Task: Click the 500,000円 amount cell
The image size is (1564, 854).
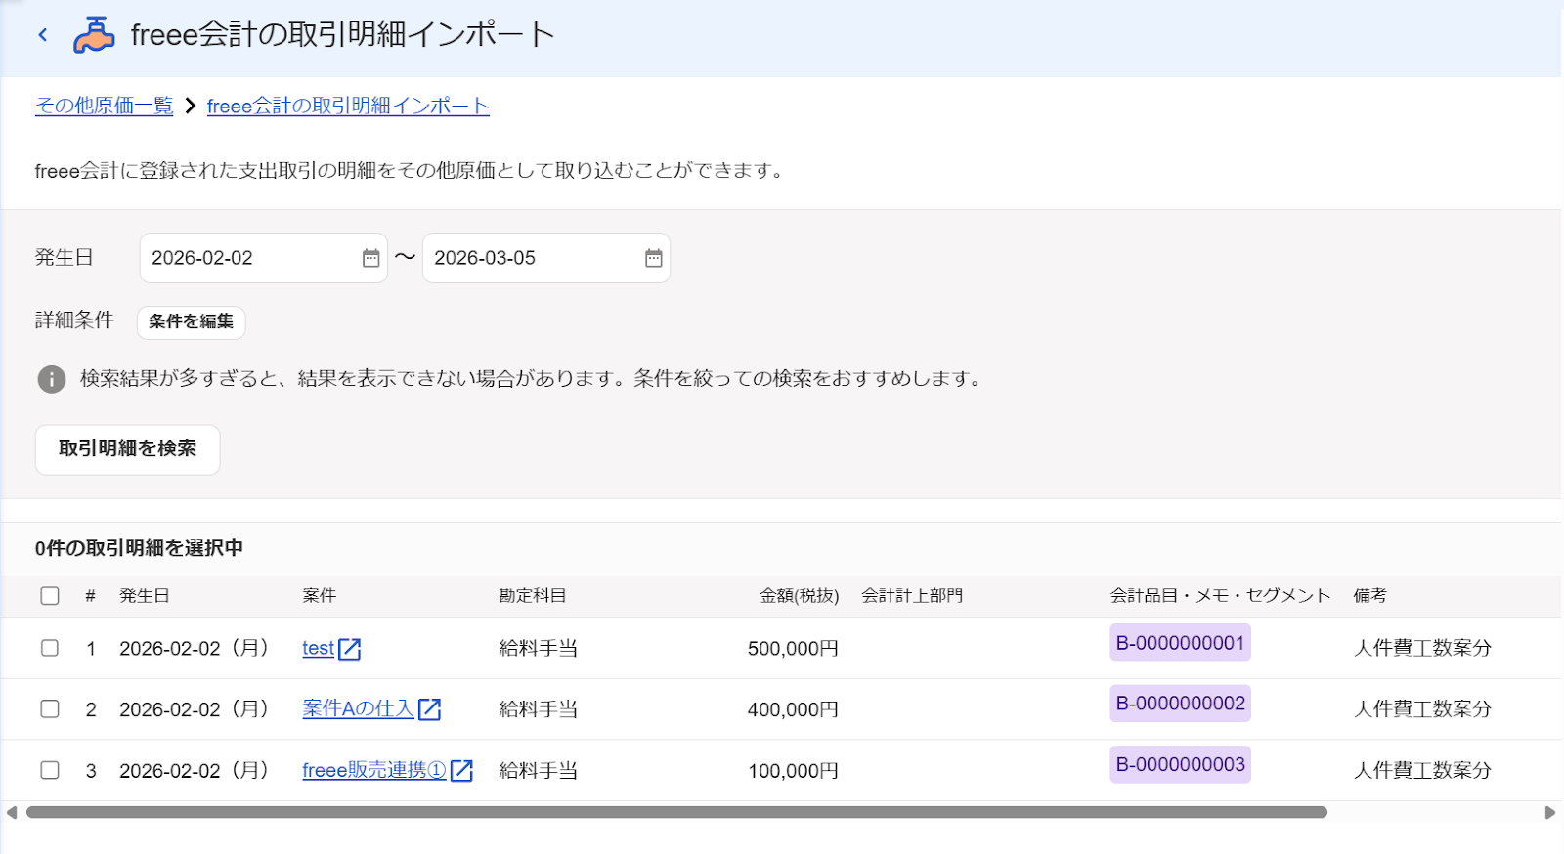Action: pyautogui.click(x=793, y=649)
